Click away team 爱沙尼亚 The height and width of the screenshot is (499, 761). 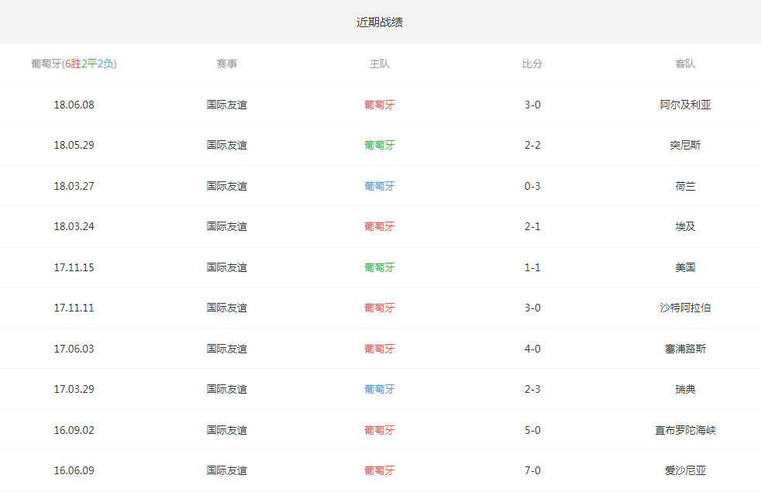coord(685,470)
